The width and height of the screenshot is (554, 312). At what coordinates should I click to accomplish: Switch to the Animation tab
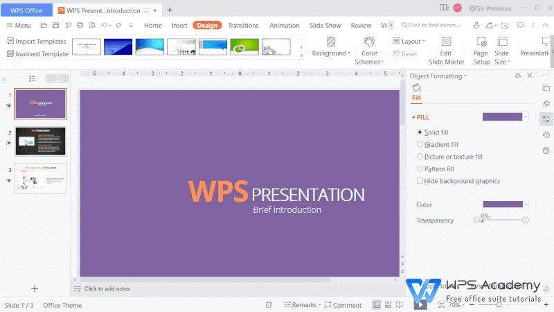(x=285, y=25)
